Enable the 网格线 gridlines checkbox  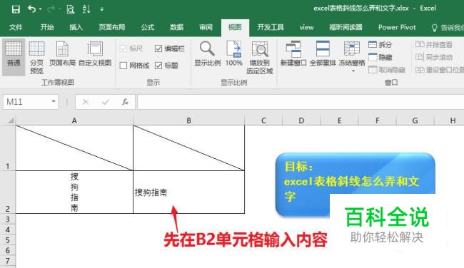click(x=123, y=66)
